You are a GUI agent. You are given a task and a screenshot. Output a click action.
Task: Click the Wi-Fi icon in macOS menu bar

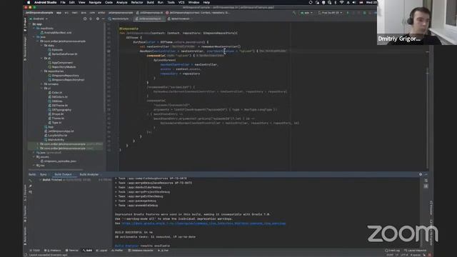pos(341,2)
